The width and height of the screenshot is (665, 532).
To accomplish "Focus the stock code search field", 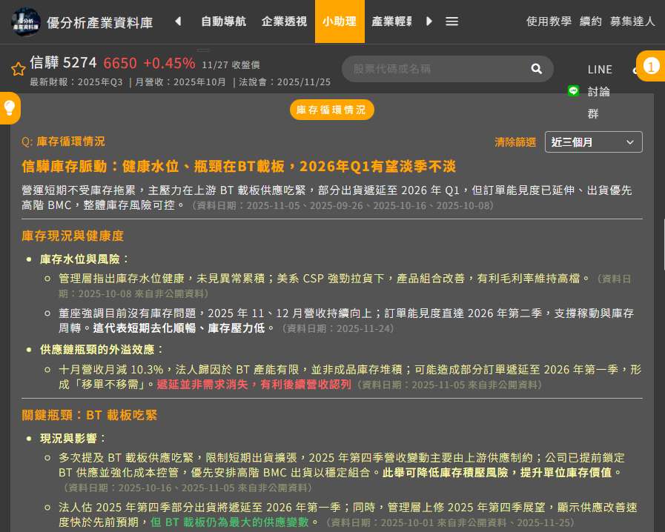I will tap(437, 69).
